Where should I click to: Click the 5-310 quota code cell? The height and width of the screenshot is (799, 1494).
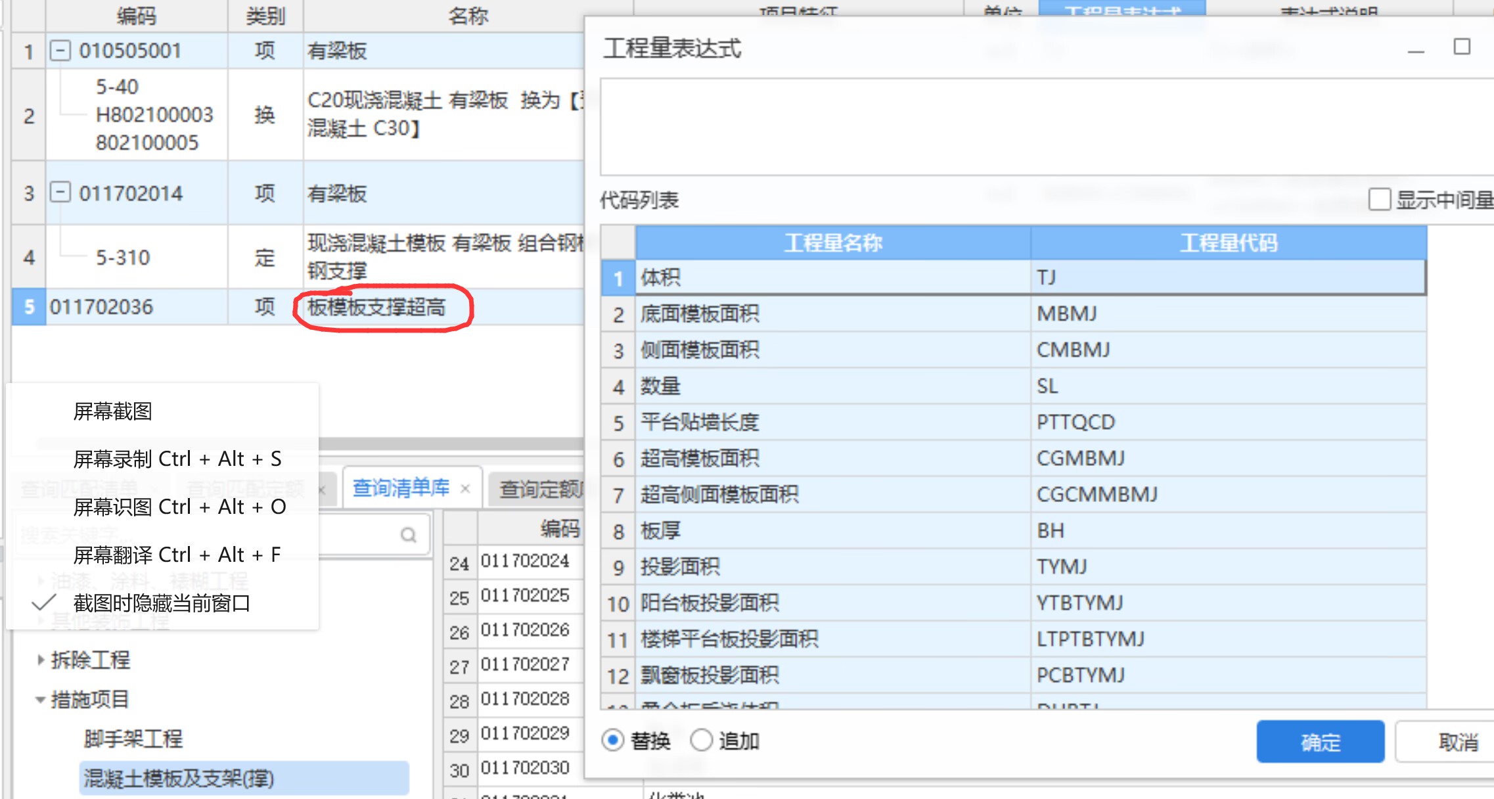point(137,257)
